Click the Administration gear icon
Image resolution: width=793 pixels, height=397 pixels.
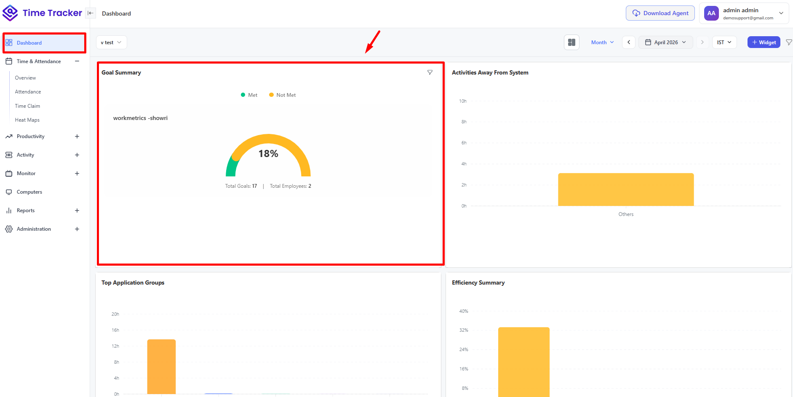coord(9,229)
